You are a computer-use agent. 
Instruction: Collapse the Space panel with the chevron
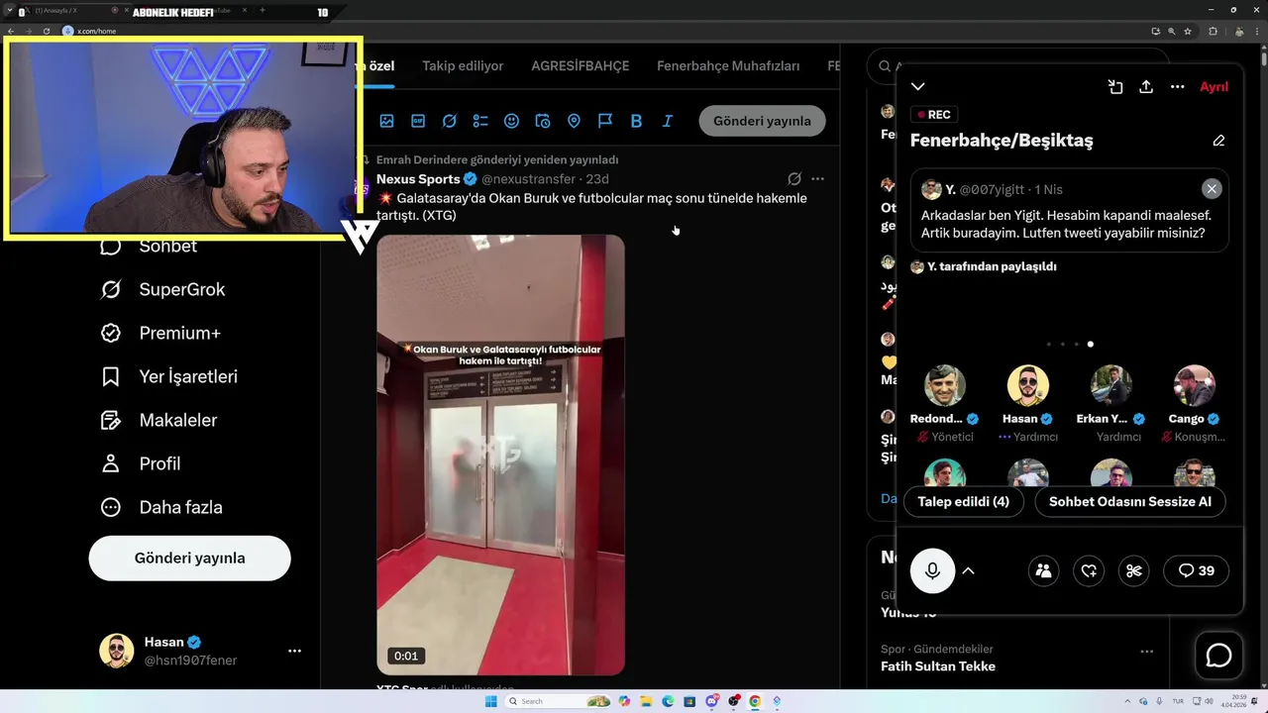point(918,87)
